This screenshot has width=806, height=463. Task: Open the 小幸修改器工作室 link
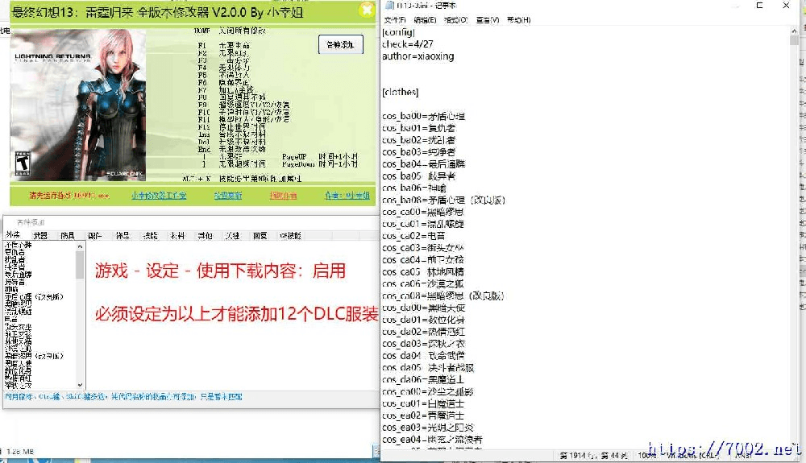coord(159,196)
